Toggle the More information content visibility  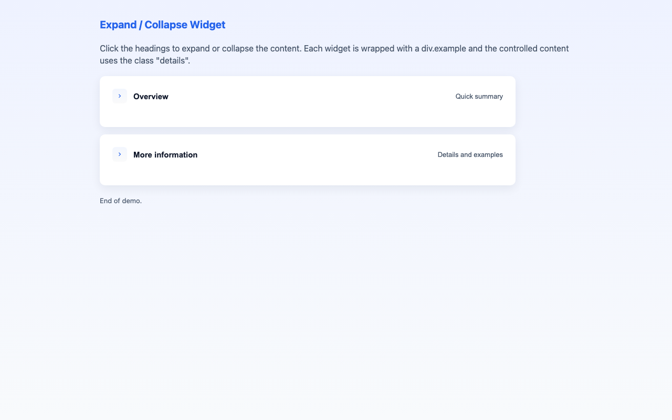(165, 154)
